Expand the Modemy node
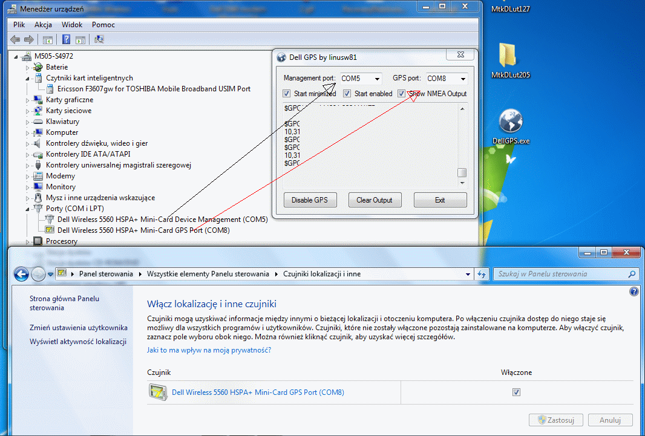Image resolution: width=645 pixels, height=436 pixels. [28, 177]
